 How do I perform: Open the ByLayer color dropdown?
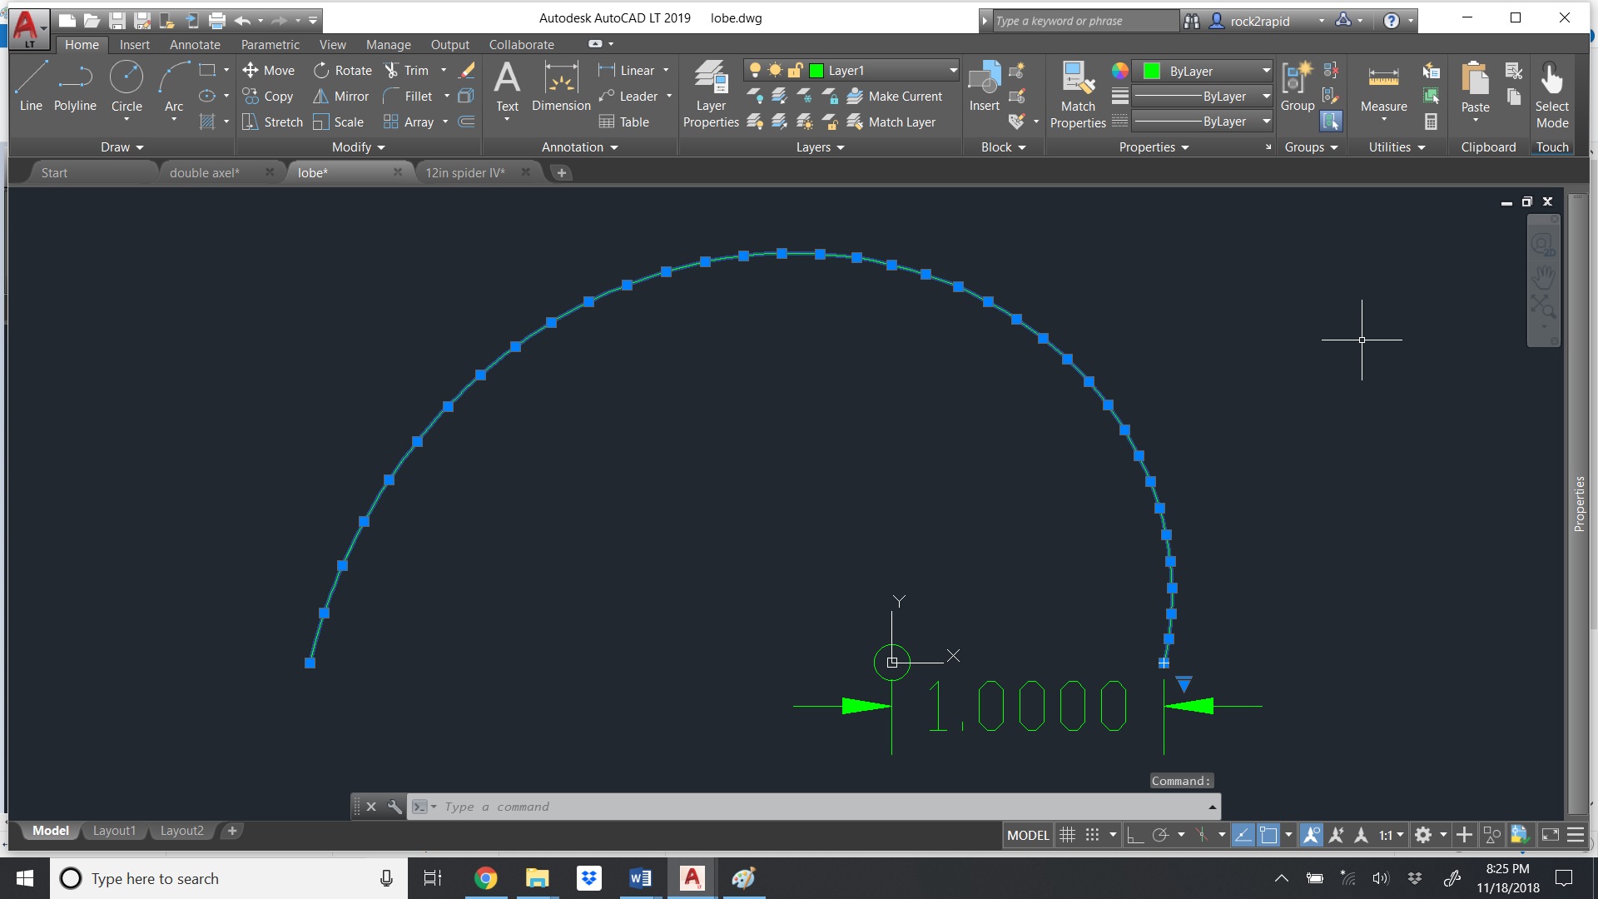(1266, 71)
